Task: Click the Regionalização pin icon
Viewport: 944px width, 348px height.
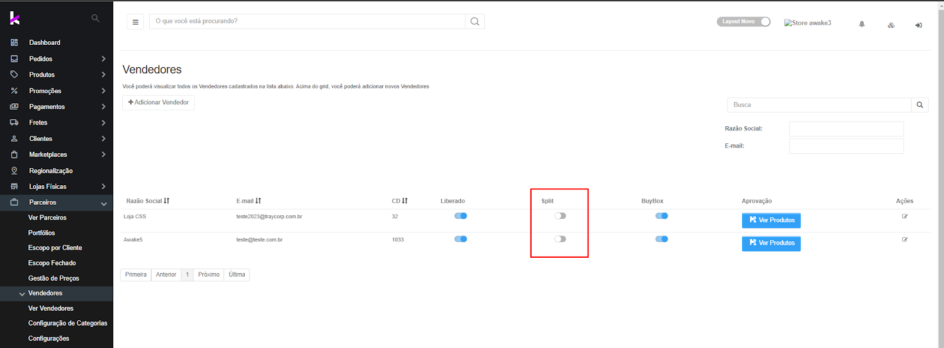Action: (x=14, y=170)
